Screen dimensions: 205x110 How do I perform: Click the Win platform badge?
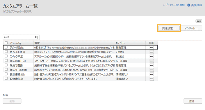click(199, 21)
